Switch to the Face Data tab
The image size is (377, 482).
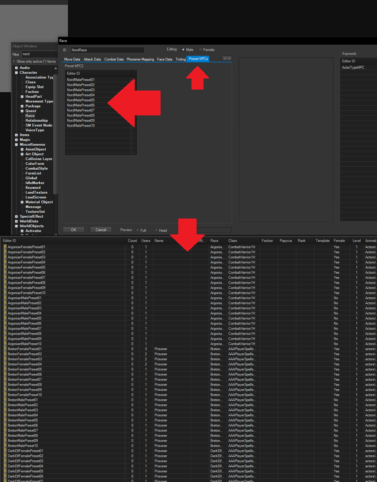tap(164, 59)
